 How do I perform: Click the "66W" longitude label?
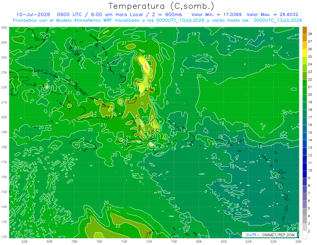click(x=224, y=241)
